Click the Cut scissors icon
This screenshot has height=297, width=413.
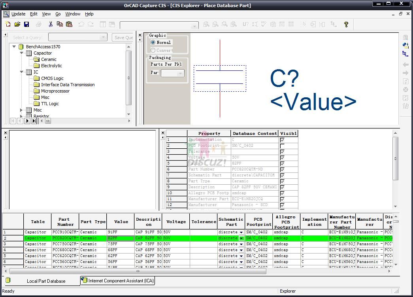[51, 25]
